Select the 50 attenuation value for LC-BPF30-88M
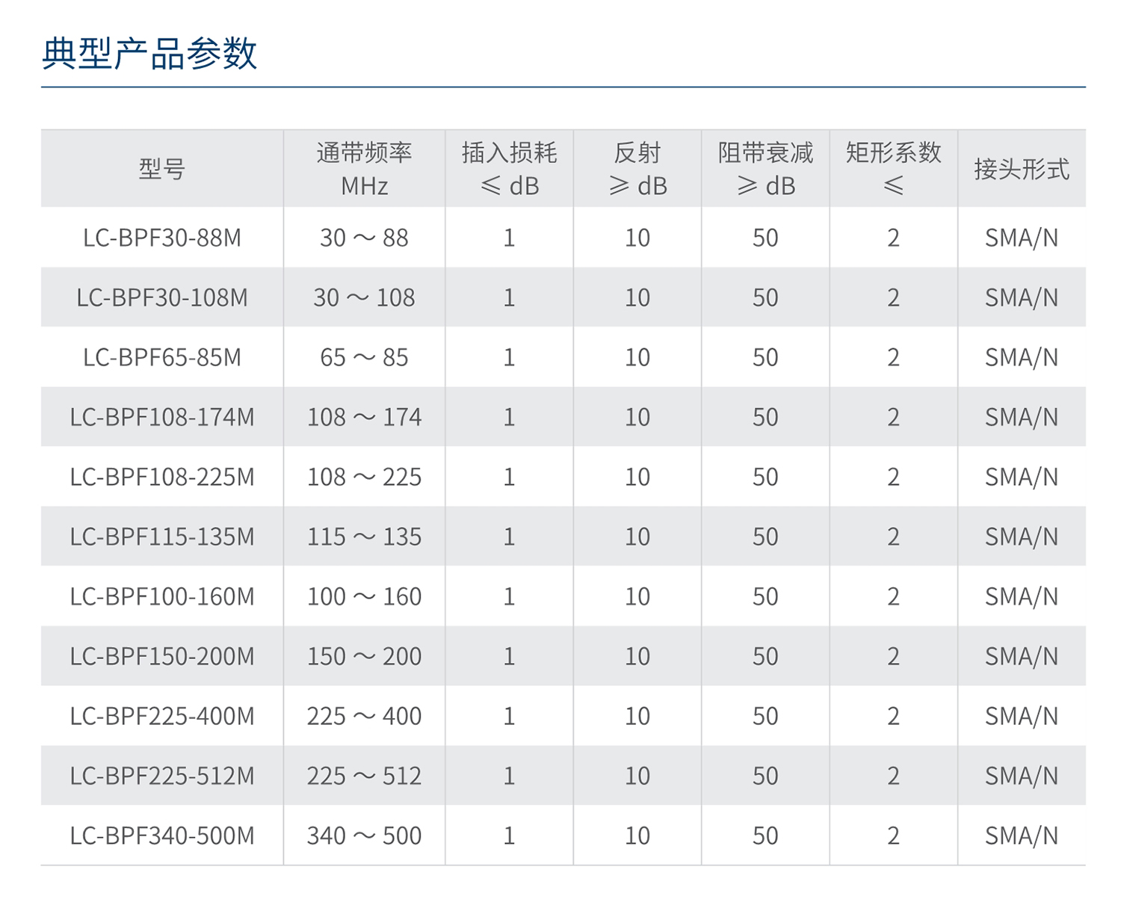The height and width of the screenshot is (899, 1121). click(765, 238)
